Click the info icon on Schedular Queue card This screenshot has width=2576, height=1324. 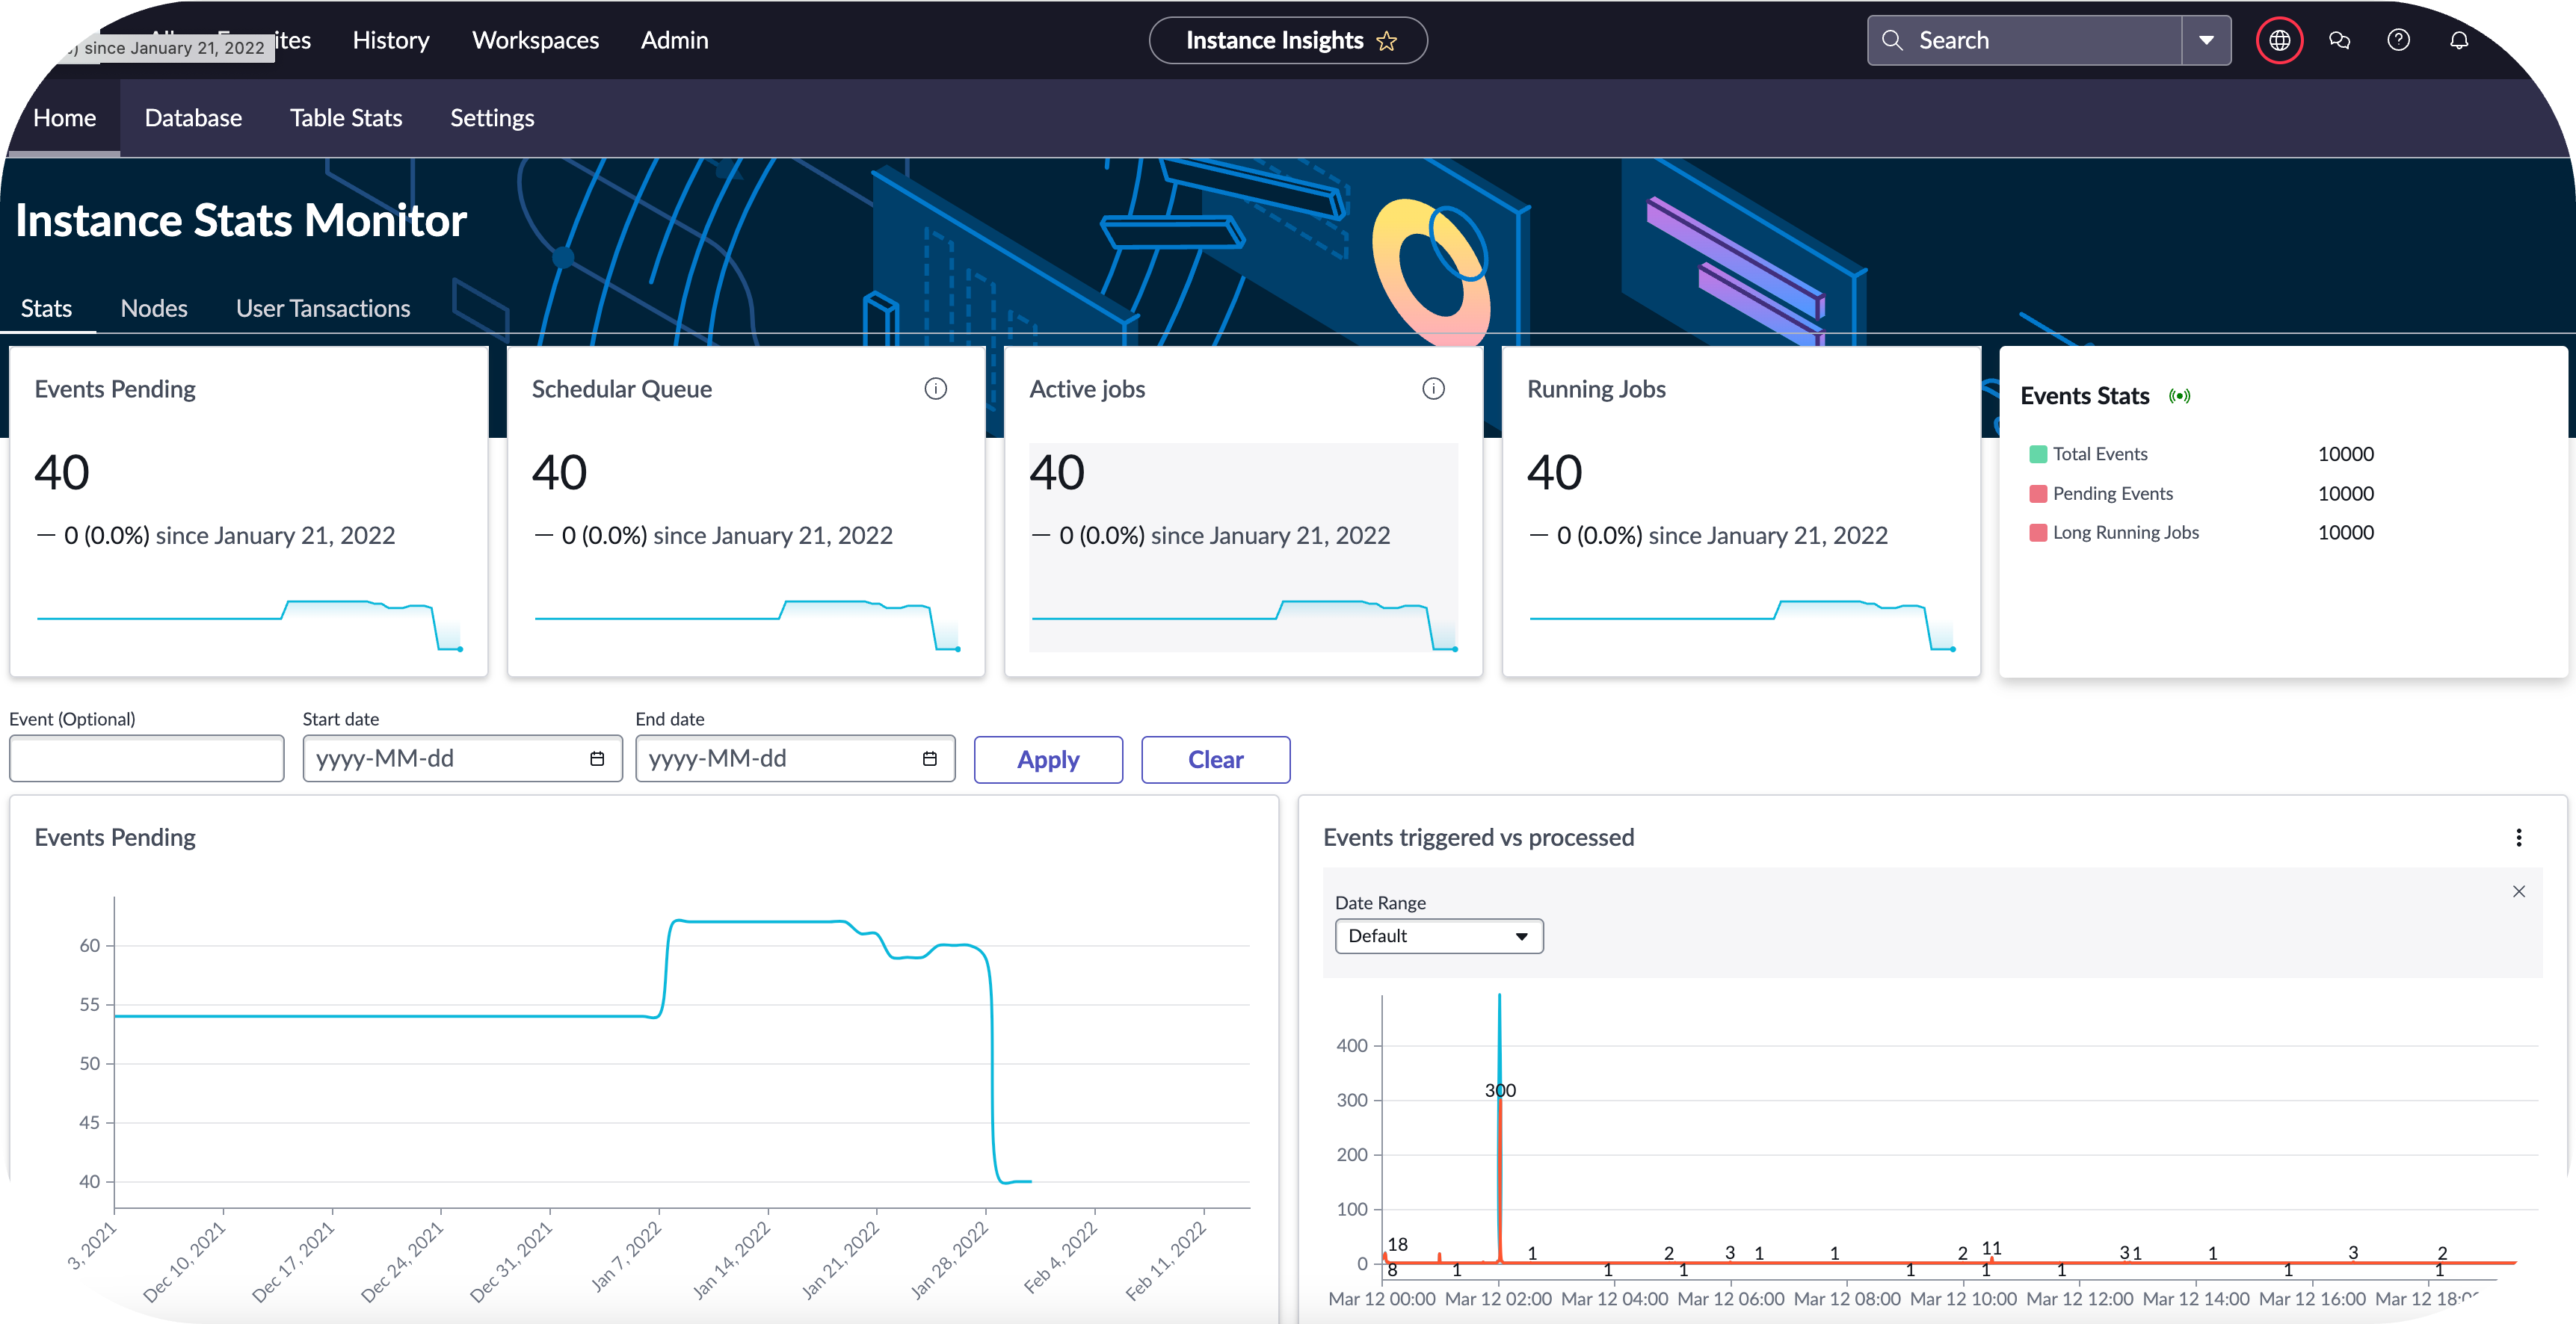(936, 389)
